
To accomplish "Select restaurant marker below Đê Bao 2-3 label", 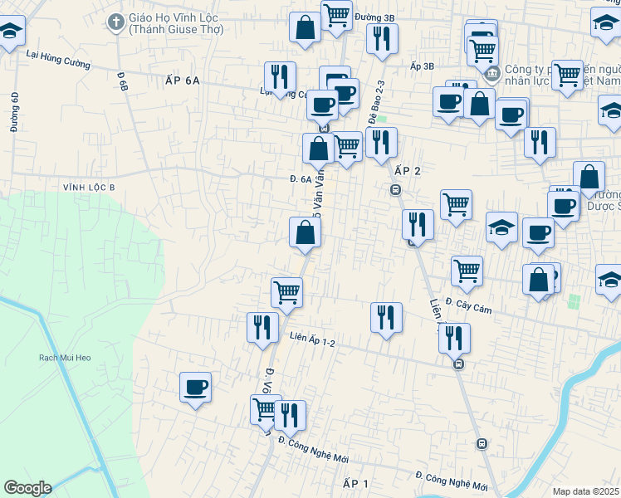I will tap(381, 145).
